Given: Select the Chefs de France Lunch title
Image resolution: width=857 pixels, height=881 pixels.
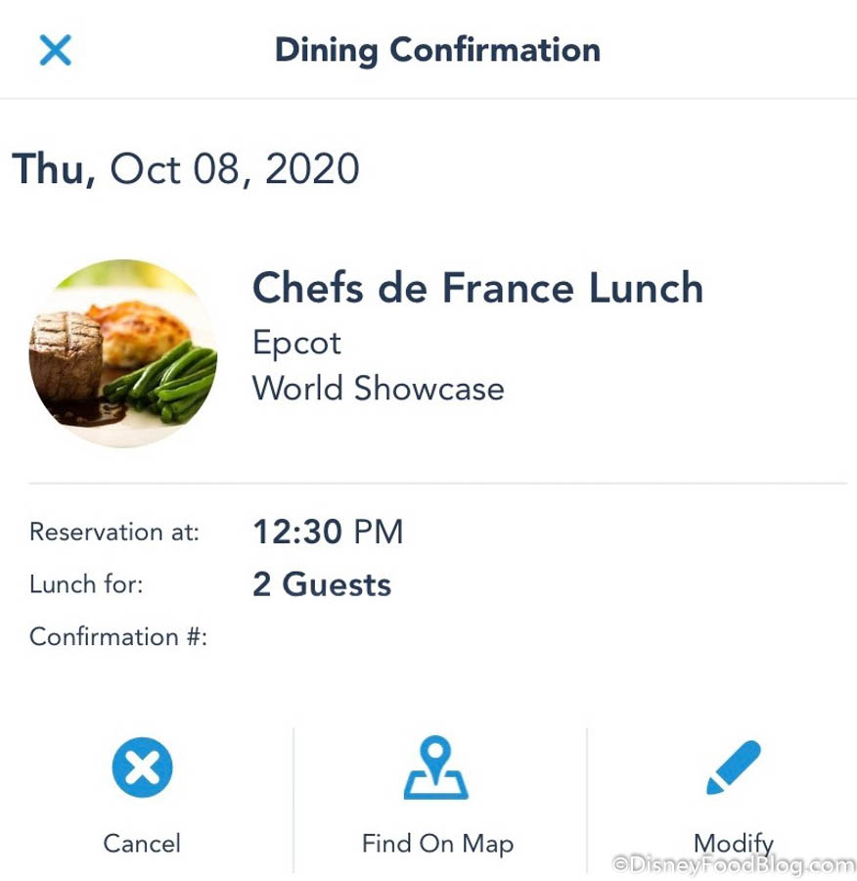Looking at the screenshot, I should [x=477, y=289].
